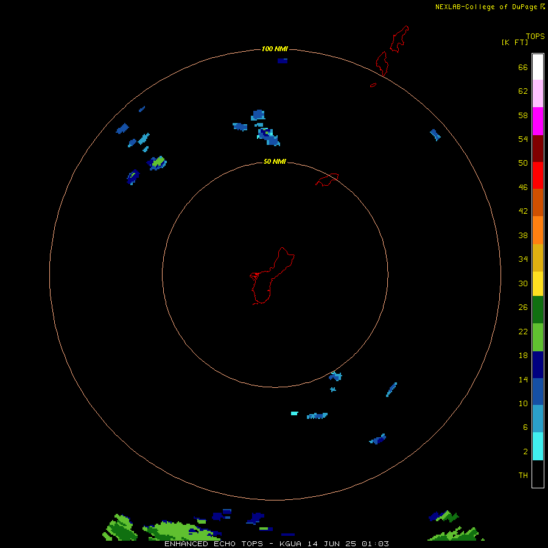548x548 pixels.
Task: Click the 38 value on the scale
Action: (x=523, y=236)
